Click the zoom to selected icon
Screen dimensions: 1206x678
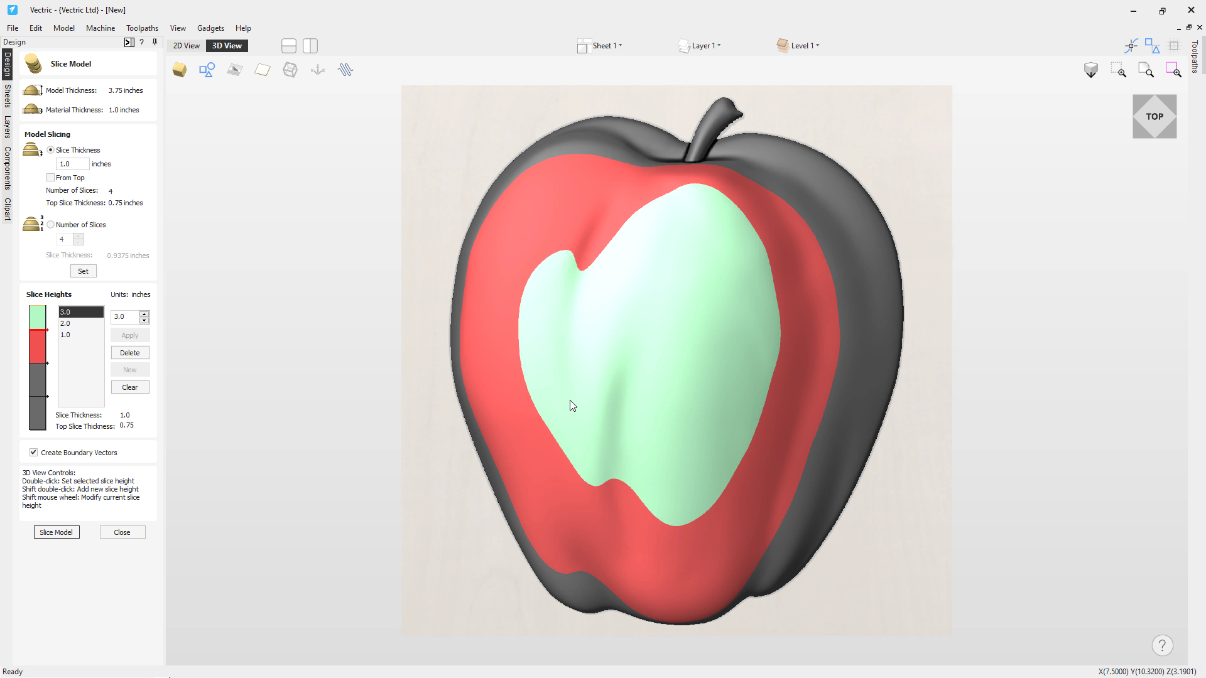pos(1173,70)
